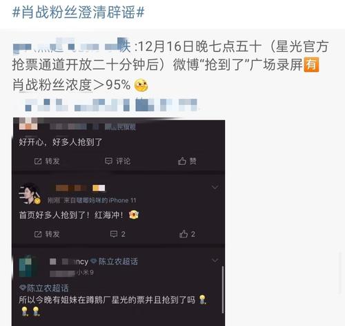
Task: Click the pixelated avatar of first post
Action: tap(28, 124)
